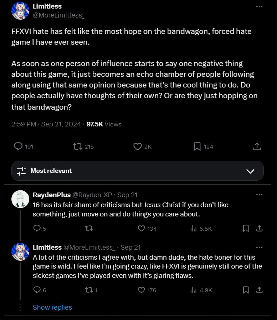
Task: Retweet the main FFXVI post
Action: pos(77,146)
